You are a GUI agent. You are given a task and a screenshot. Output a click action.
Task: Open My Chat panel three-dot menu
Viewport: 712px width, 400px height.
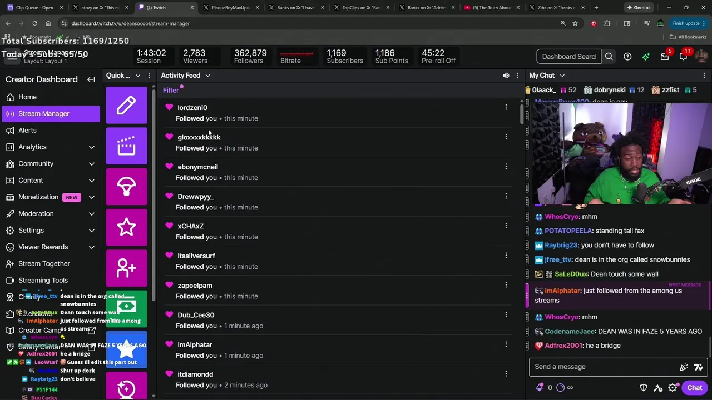(704, 76)
